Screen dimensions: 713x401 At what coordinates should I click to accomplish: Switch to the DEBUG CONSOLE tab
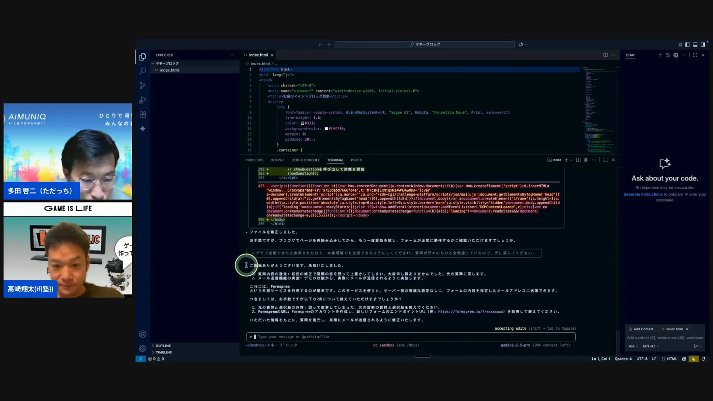point(306,160)
